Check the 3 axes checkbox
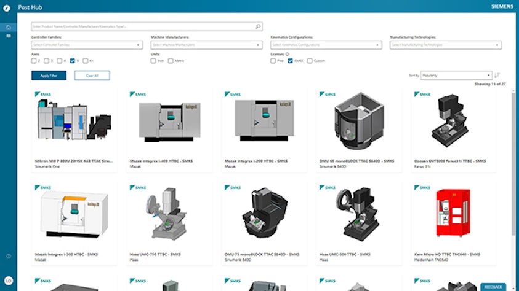The width and height of the screenshot is (519, 291). click(x=47, y=61)
